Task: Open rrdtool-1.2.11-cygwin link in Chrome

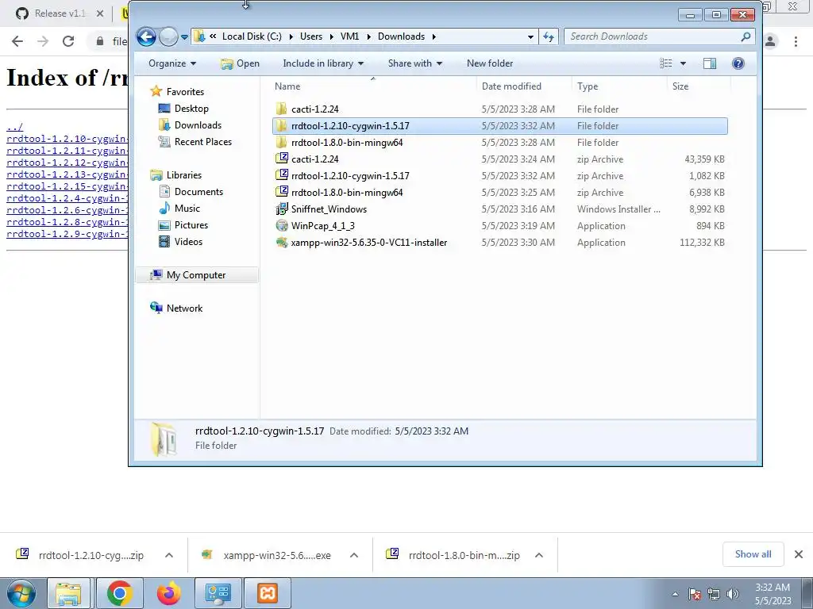Action: [67, 151]
